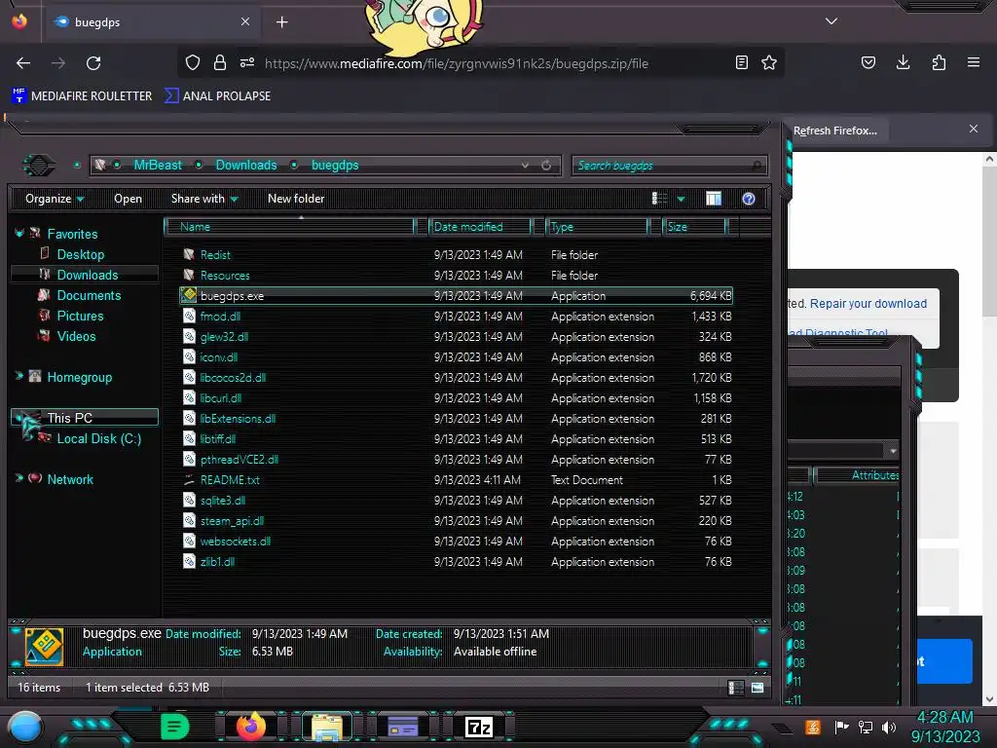The image size is (997, 748).
Task: Select Pictures in navigation pane
Action: click(80, 317)
